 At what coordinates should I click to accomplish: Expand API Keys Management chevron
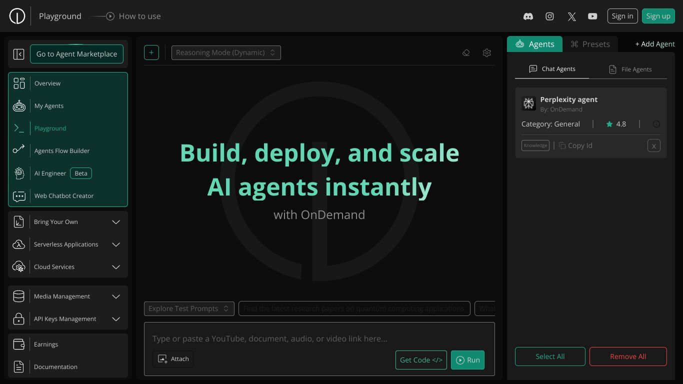(116, 319)
